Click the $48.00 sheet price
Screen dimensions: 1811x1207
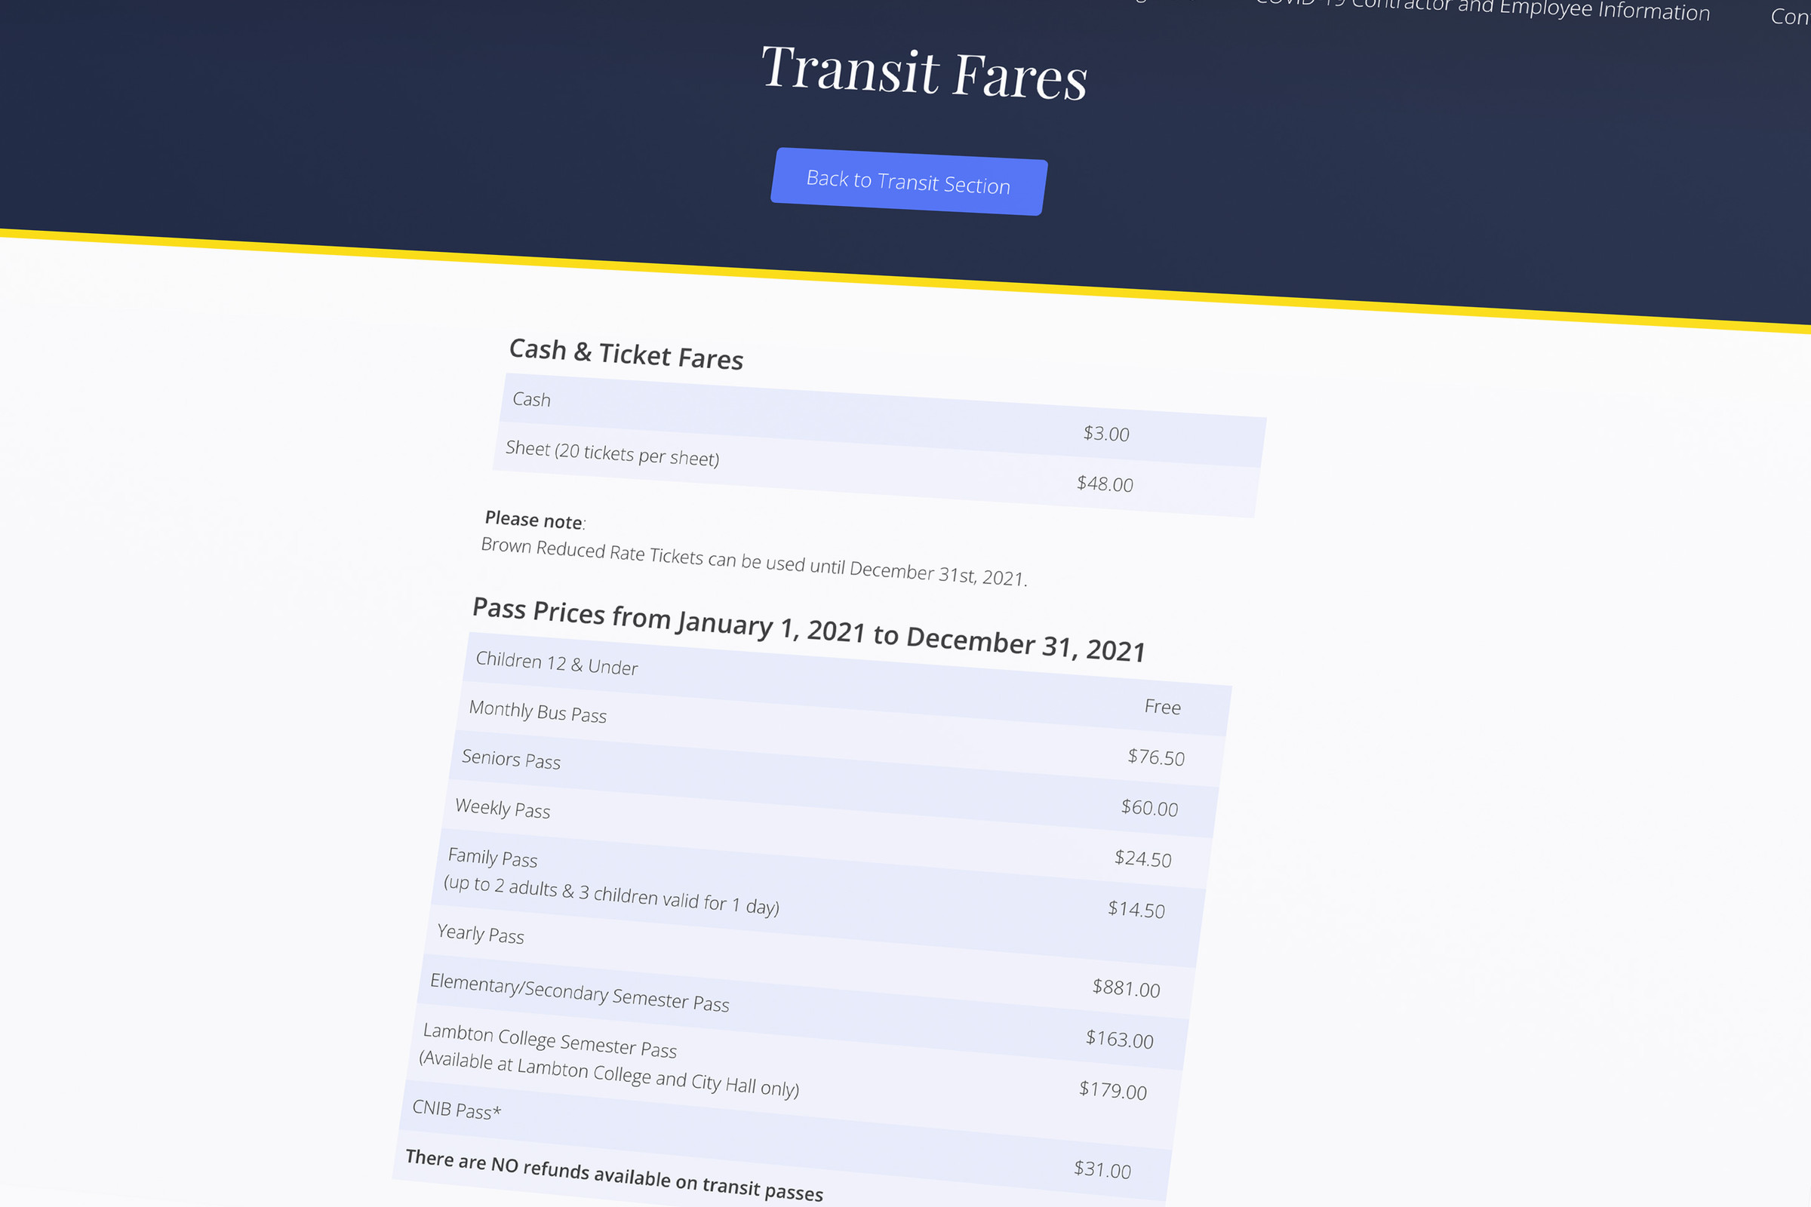(x=1104, y=484)
